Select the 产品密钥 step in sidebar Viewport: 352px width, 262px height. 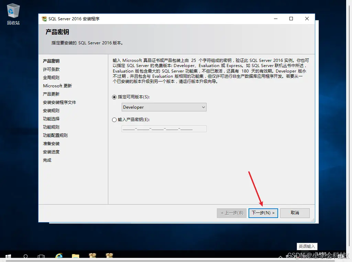pyautogui.click(x=51, y=61)
